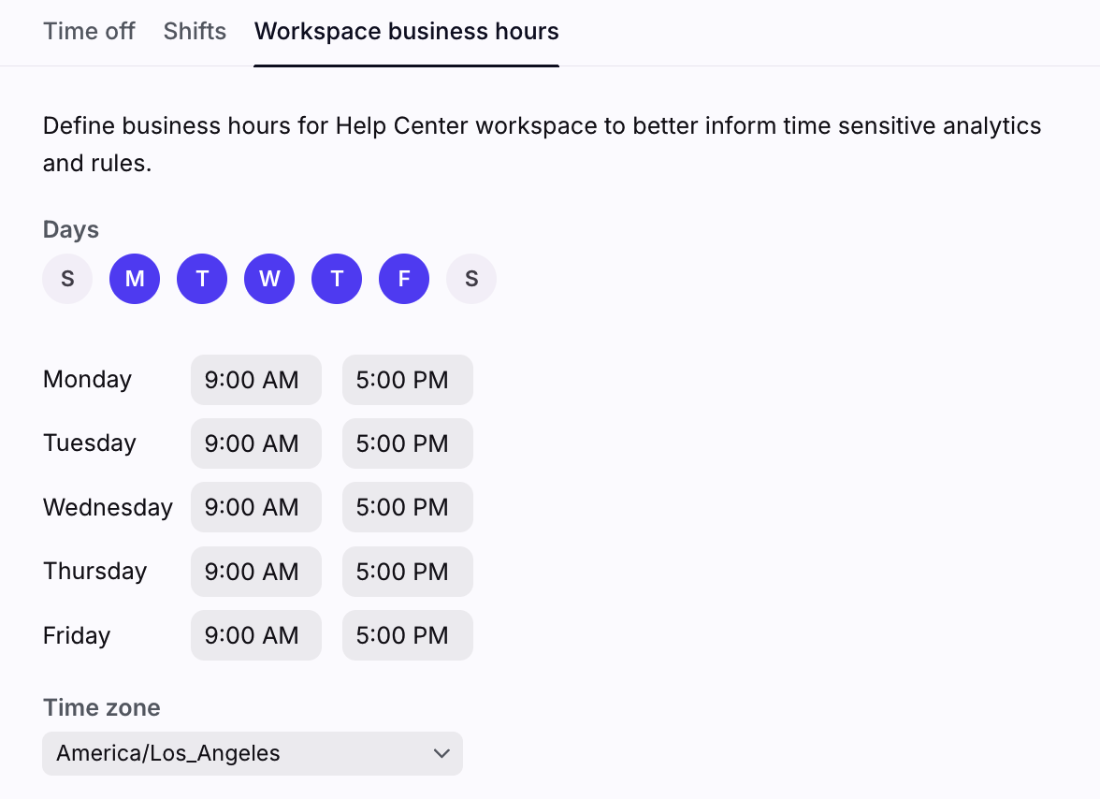Viewport: 1100px width, 799px height.
Task: Click Friday end time 5:00 PM
Action: (407, 635)
